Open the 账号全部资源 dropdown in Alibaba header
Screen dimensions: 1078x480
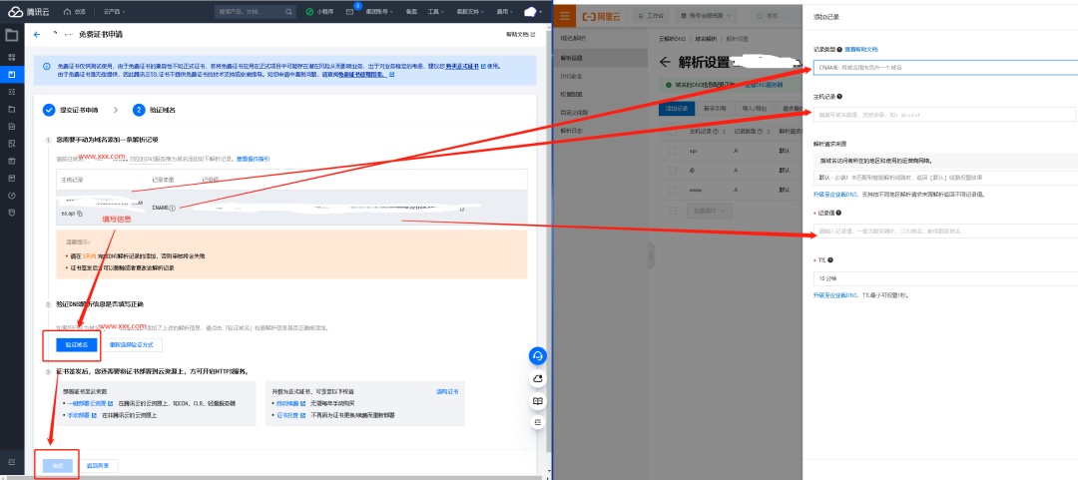coord(706,15)
